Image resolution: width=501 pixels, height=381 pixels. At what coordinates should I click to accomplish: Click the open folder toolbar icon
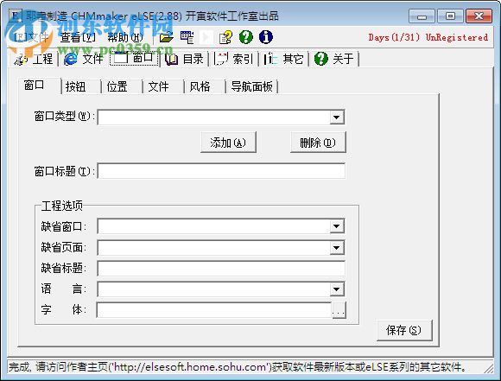click(166, 37)
